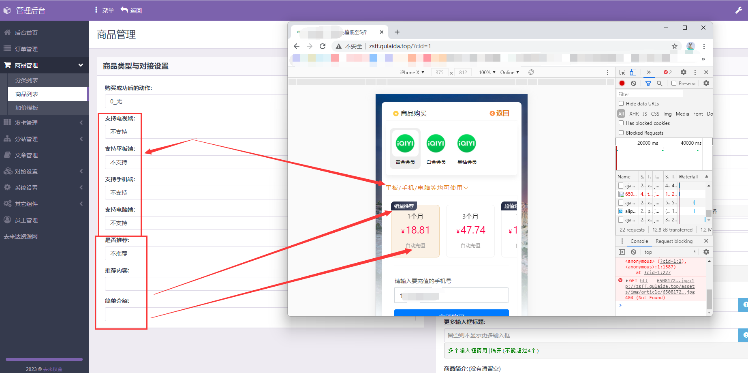Viewport: 748px width, 373px height.
Task: Click the browser back arrow button
Action: (x=297, y=46)
